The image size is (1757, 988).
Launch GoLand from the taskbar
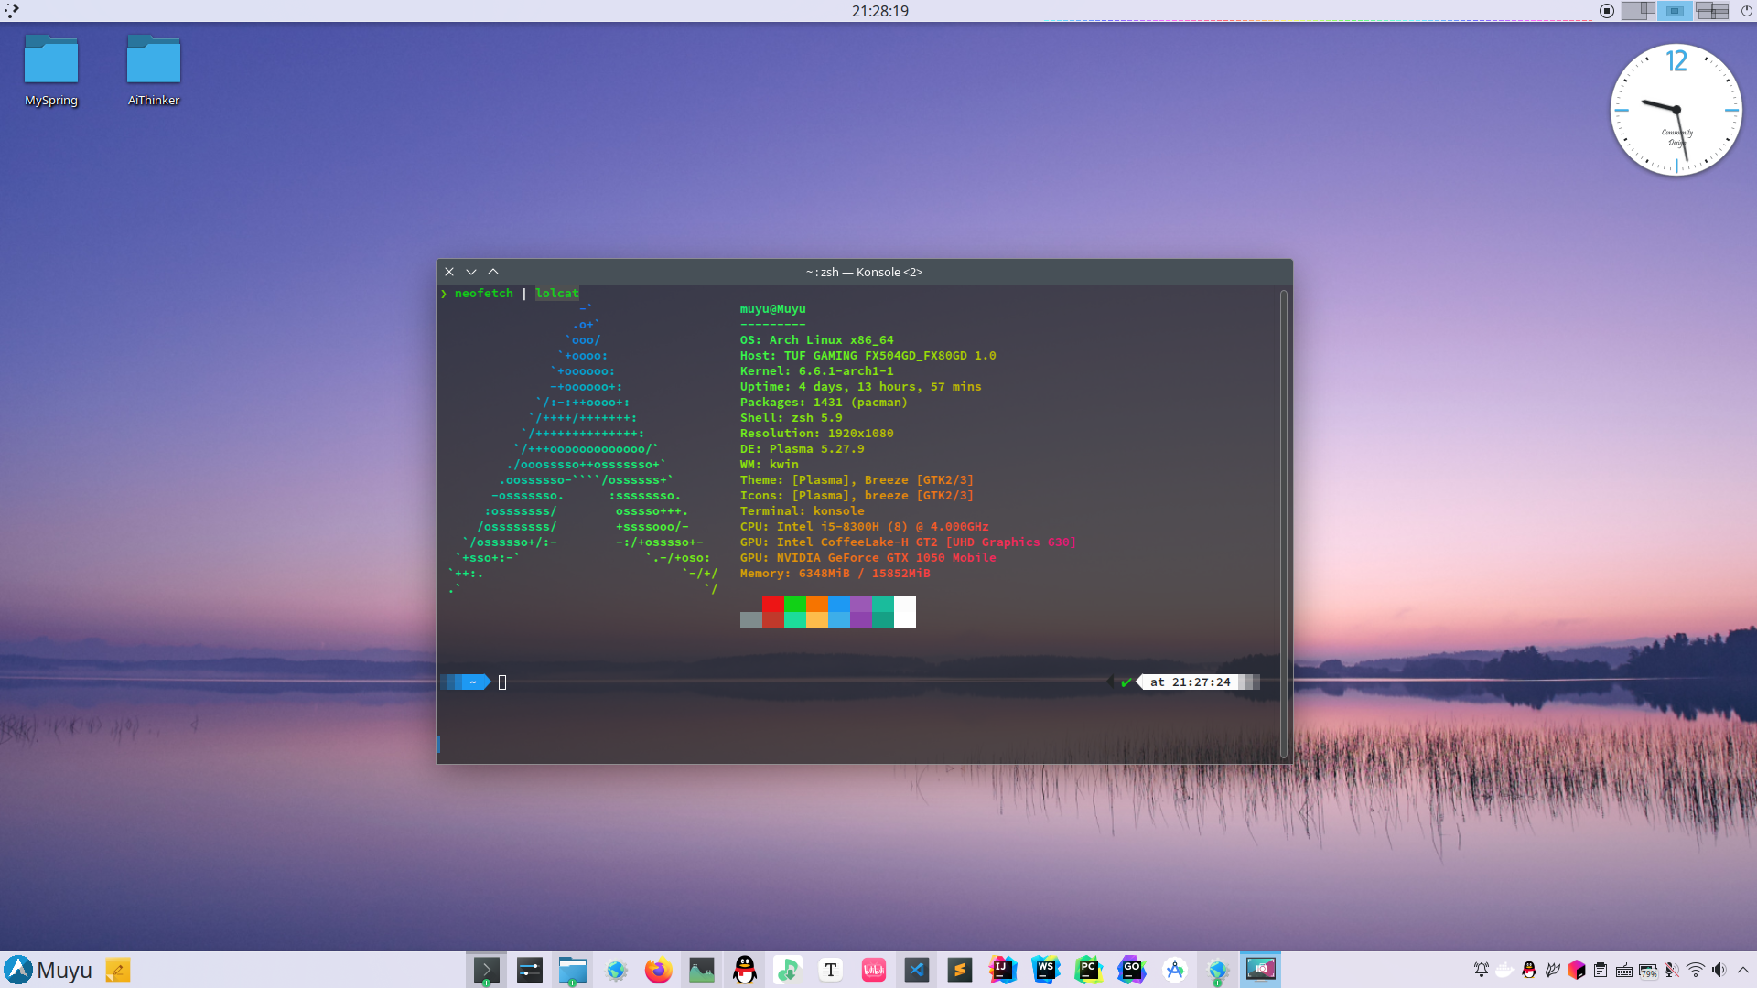pyautogui.click(x=1132, y=970)
